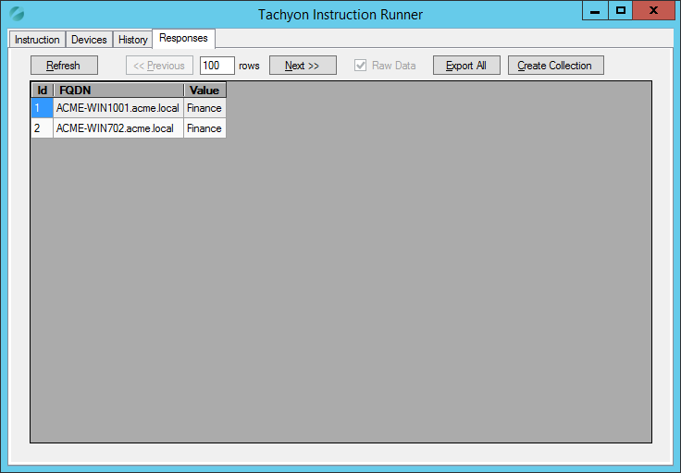This screenshot has height=473, width=681.
Task: Click the FQDN column header
Action: click(x=118, y=91)
